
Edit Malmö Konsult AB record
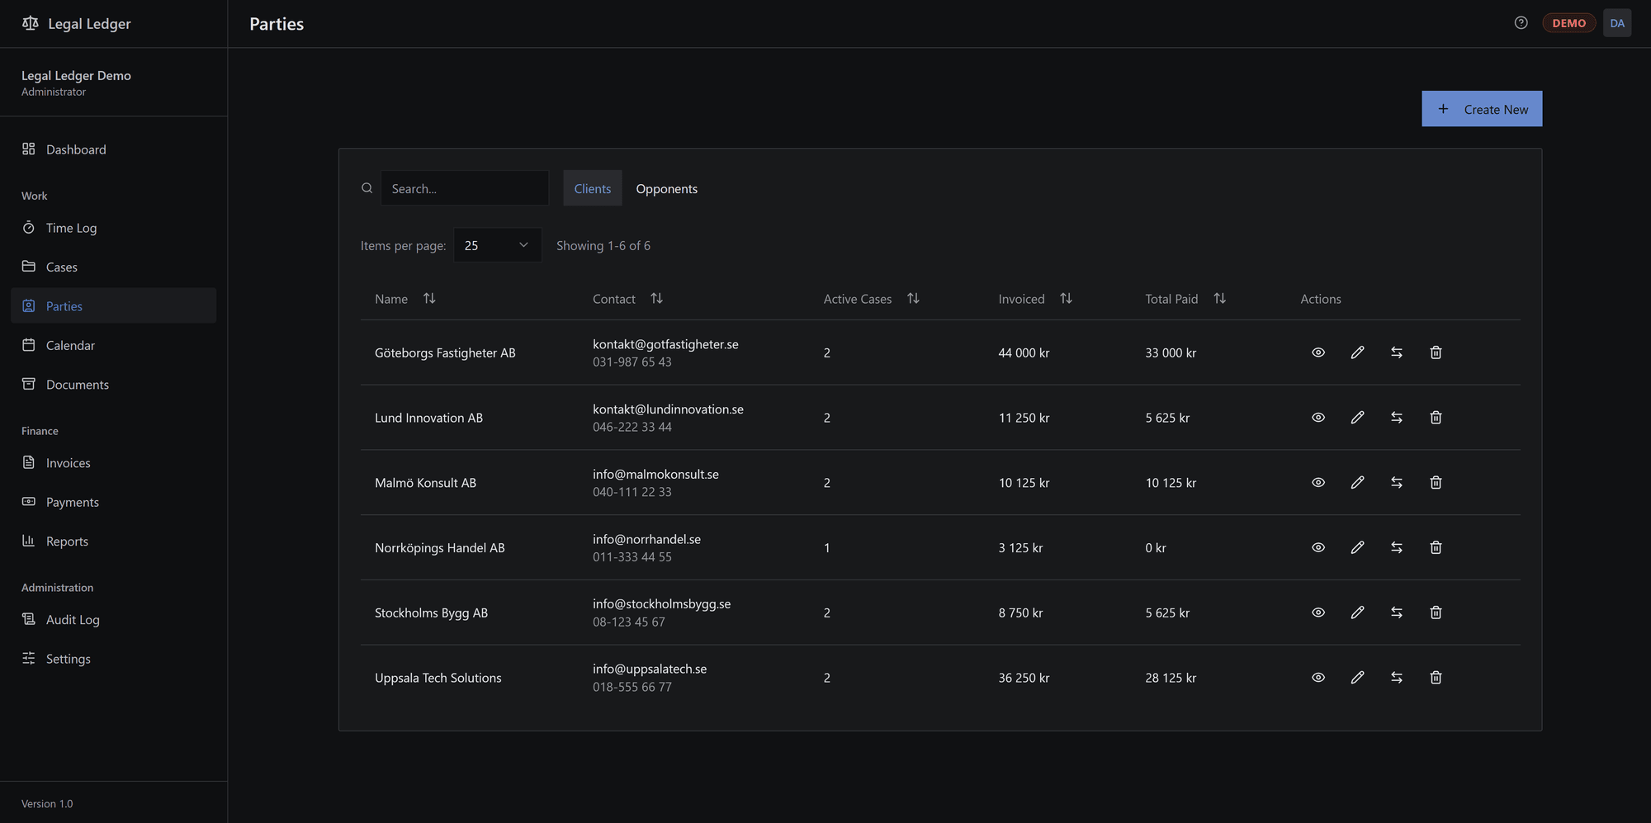1357,482
